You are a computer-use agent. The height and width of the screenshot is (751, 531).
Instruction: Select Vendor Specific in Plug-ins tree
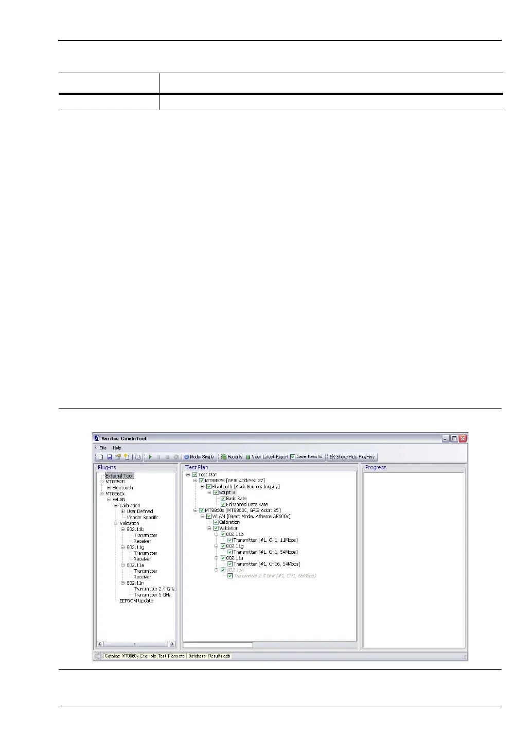143,517
